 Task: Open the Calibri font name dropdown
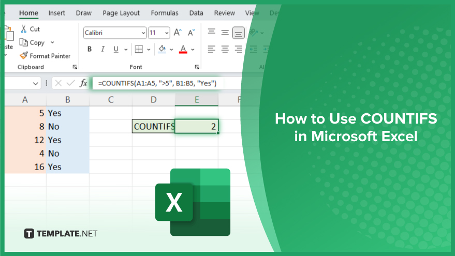pyautogui.click(x=143, y=33)
